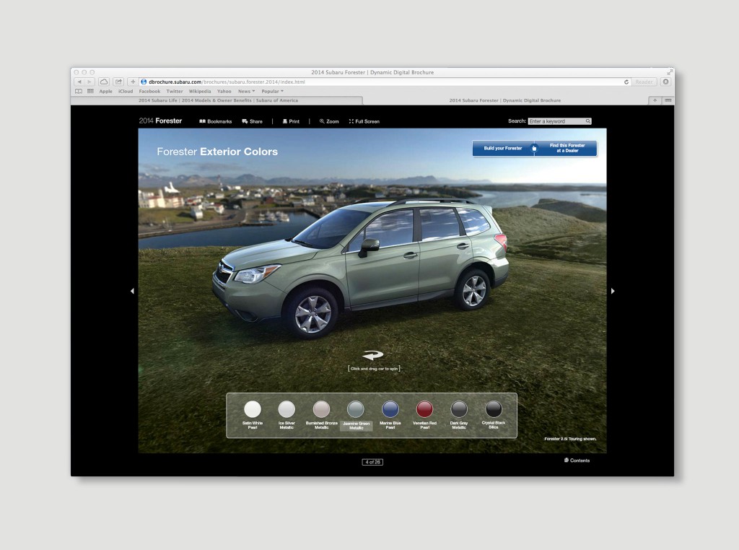
Task: Expand the Popular bookmarks folder
Action: [272, 92]
